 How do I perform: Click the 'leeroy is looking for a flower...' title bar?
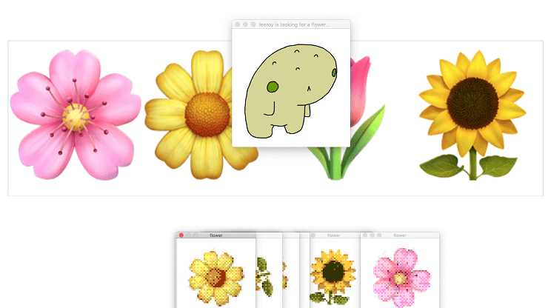[291, 24]
